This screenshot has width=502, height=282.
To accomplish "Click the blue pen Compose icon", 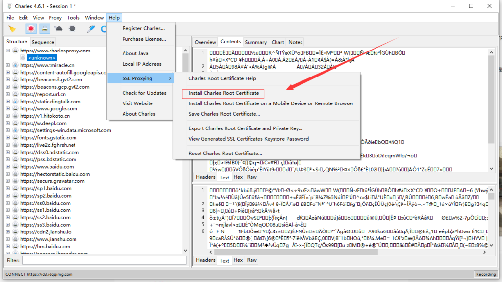I will 91,29.
